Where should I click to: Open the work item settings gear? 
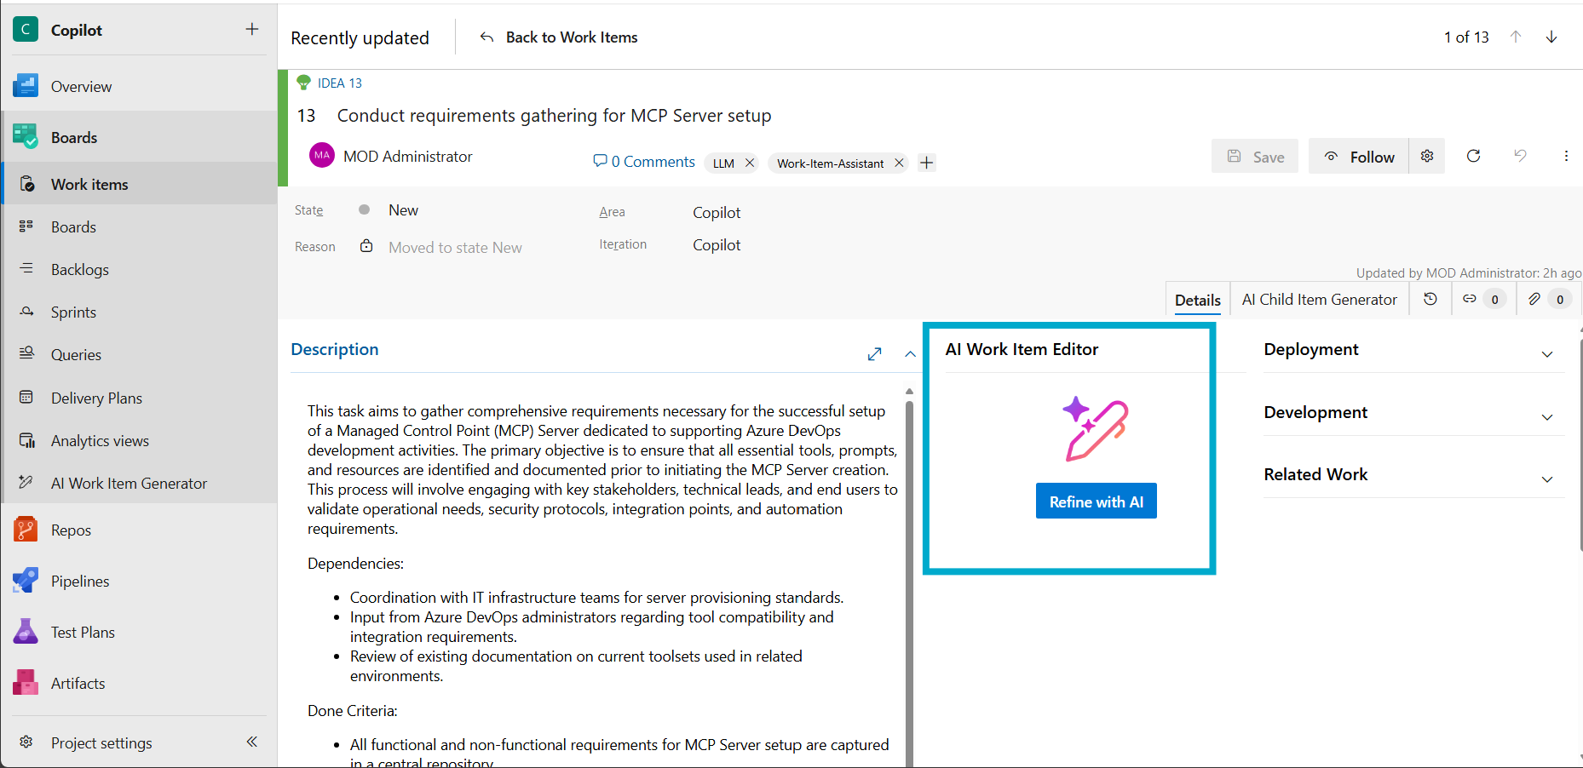coord(1427,156)
